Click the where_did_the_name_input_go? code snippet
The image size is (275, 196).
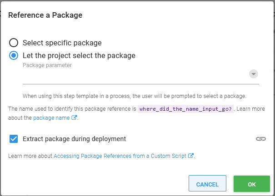[x=185, y=109]
